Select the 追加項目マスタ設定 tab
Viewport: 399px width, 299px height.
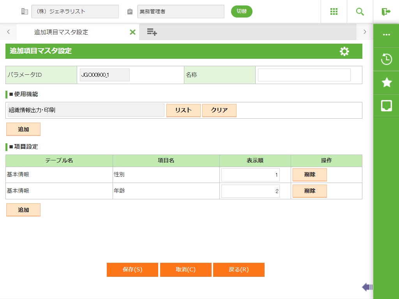(x=61, y=32)
